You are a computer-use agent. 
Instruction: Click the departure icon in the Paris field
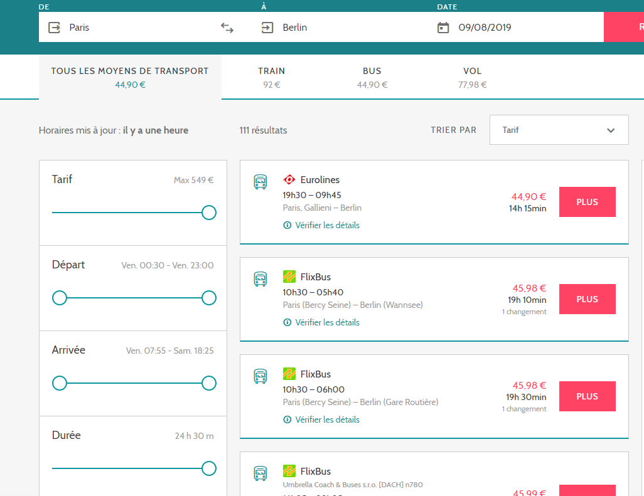(54, 28)
